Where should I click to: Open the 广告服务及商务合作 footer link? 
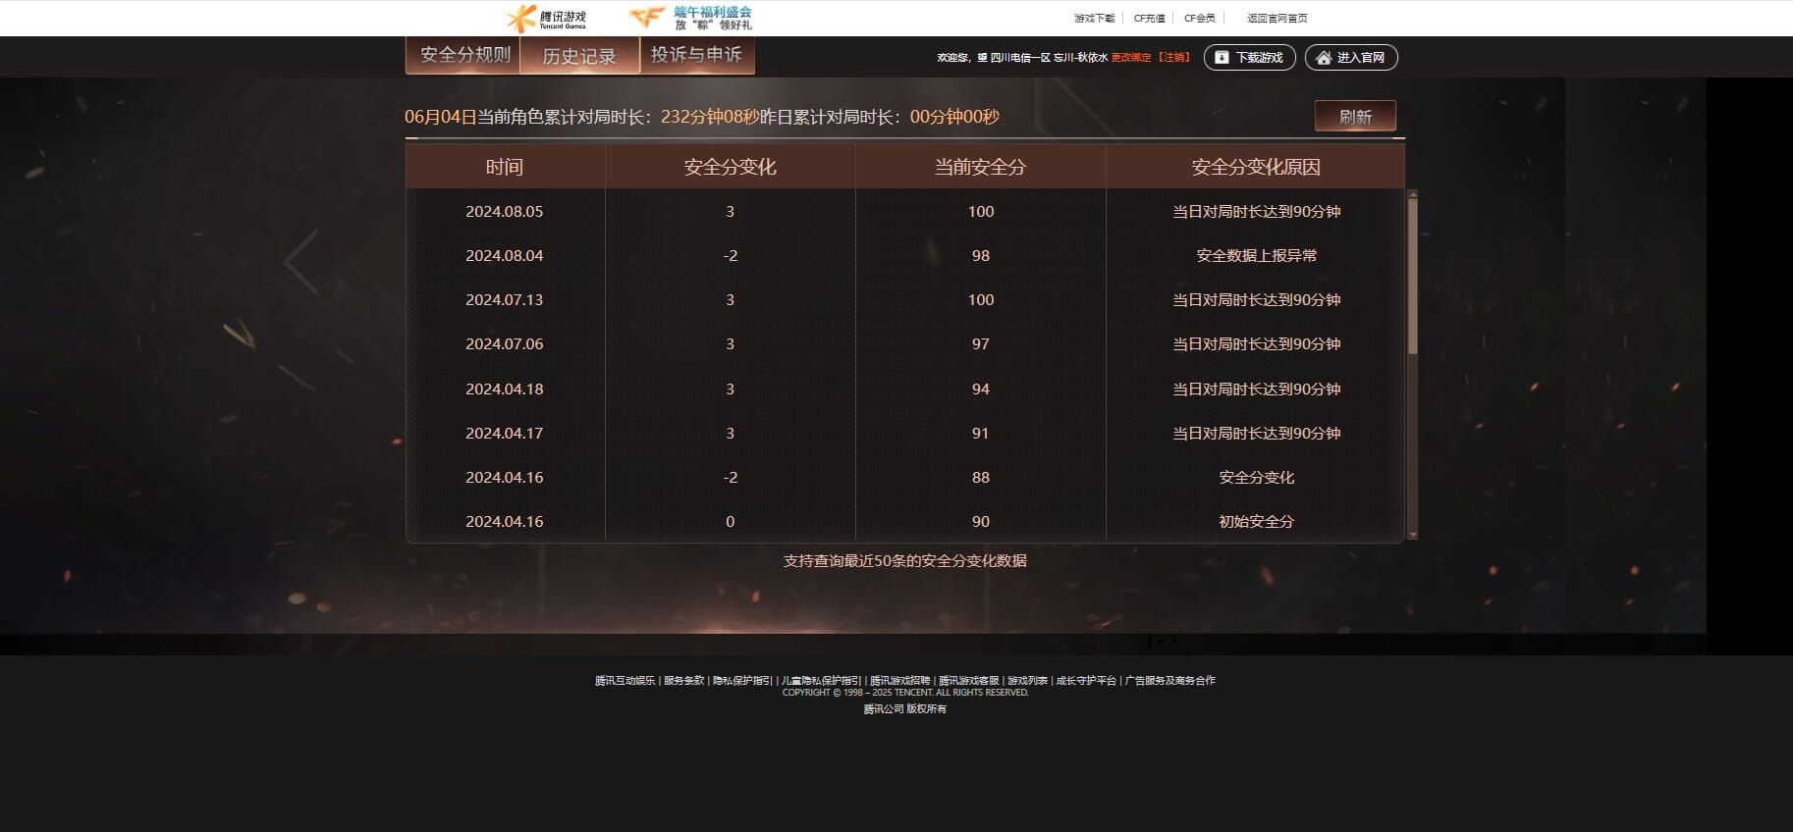click(x=1169, y=680)
